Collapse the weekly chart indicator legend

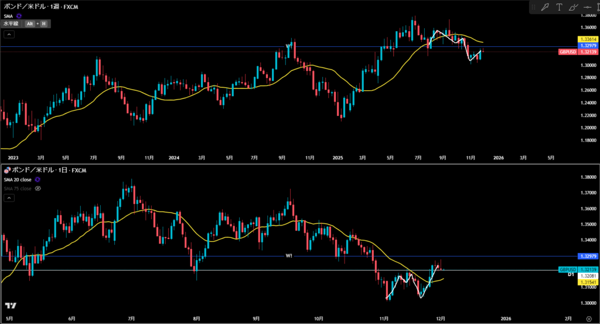(8, 35)
